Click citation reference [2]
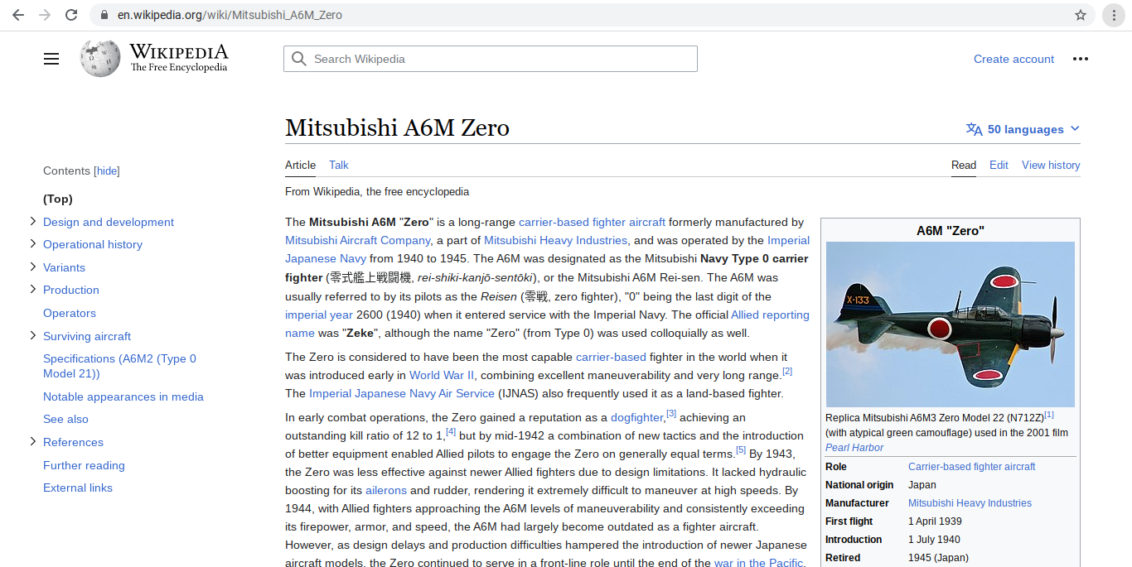 pyautogui.click(x=787, y=371)
